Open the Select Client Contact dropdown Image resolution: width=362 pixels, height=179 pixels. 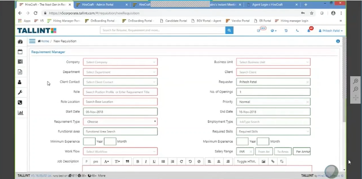coord(120,82)
